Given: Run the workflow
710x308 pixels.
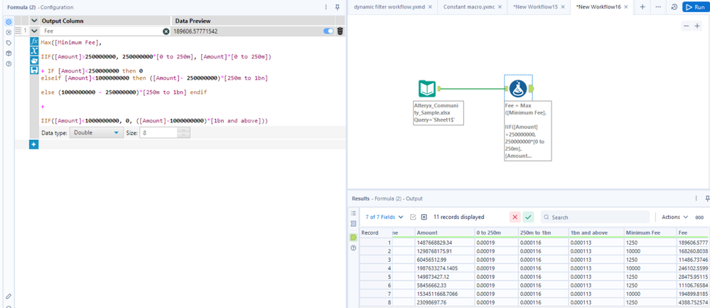Looking at the screenshot, I should click(694, 6).
